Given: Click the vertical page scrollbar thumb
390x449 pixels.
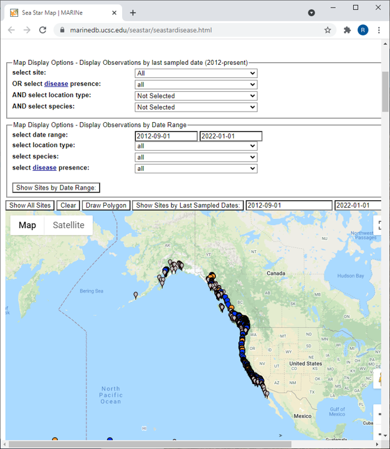Looking at the screenshot, I should [385, 92].
